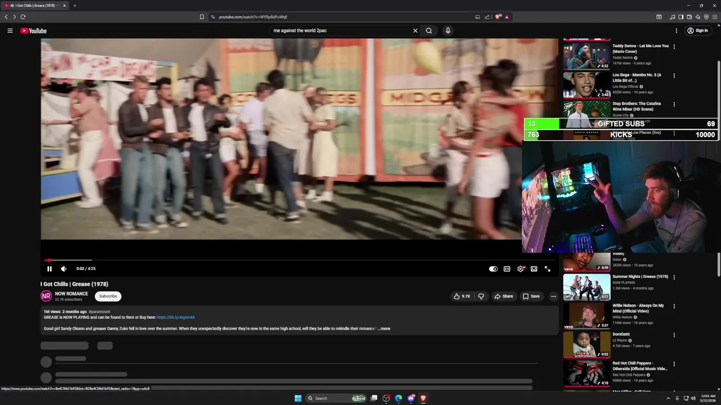Open DontGetIt Lil Wayne video title
This screenshot has width=721, height=405.
click(621, 334)
